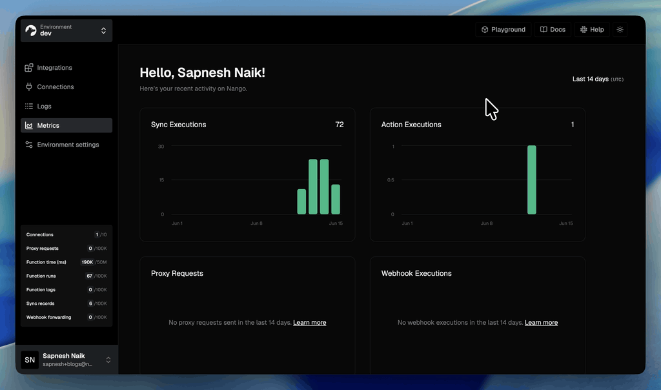Open the Help button

click(592, 30)
